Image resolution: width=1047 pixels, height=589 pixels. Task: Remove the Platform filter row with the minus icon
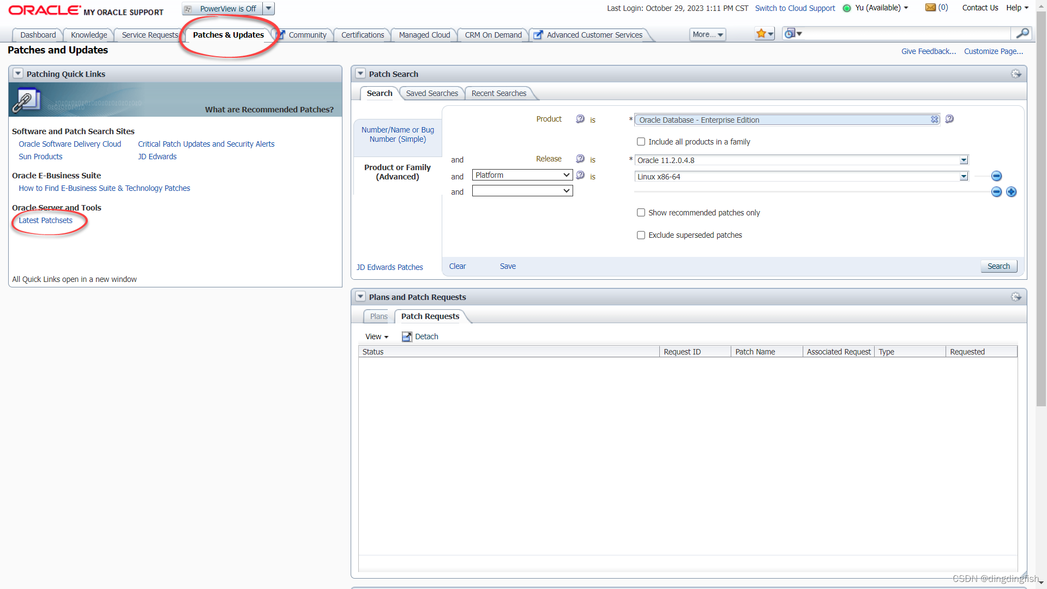click(996, 176)
